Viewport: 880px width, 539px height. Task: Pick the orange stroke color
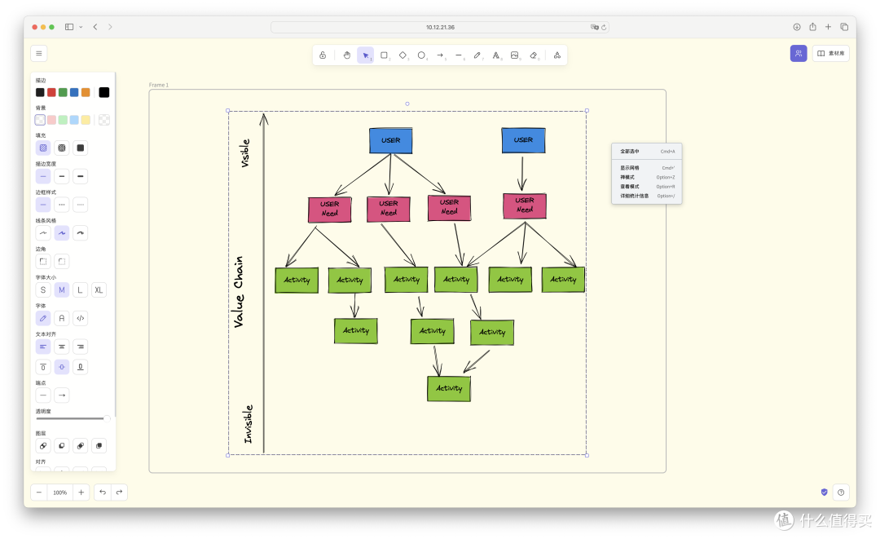(86, 92)
